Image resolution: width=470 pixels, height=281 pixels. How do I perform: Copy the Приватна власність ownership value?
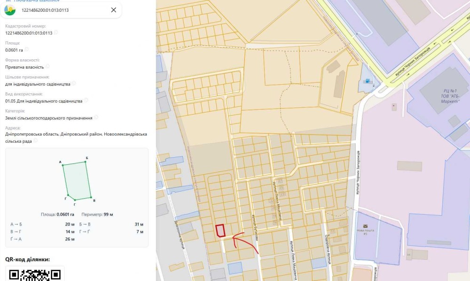pyautogui.click(x=47, y=66)
